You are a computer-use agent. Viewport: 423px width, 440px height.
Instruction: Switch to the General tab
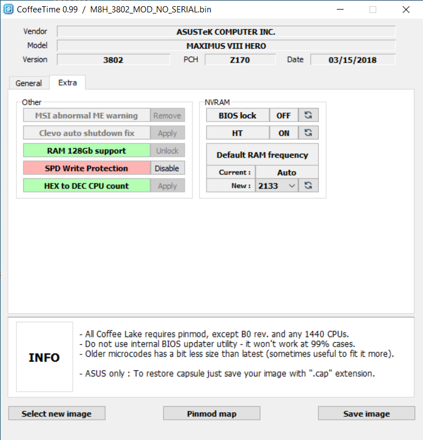(x=29, y=83)
